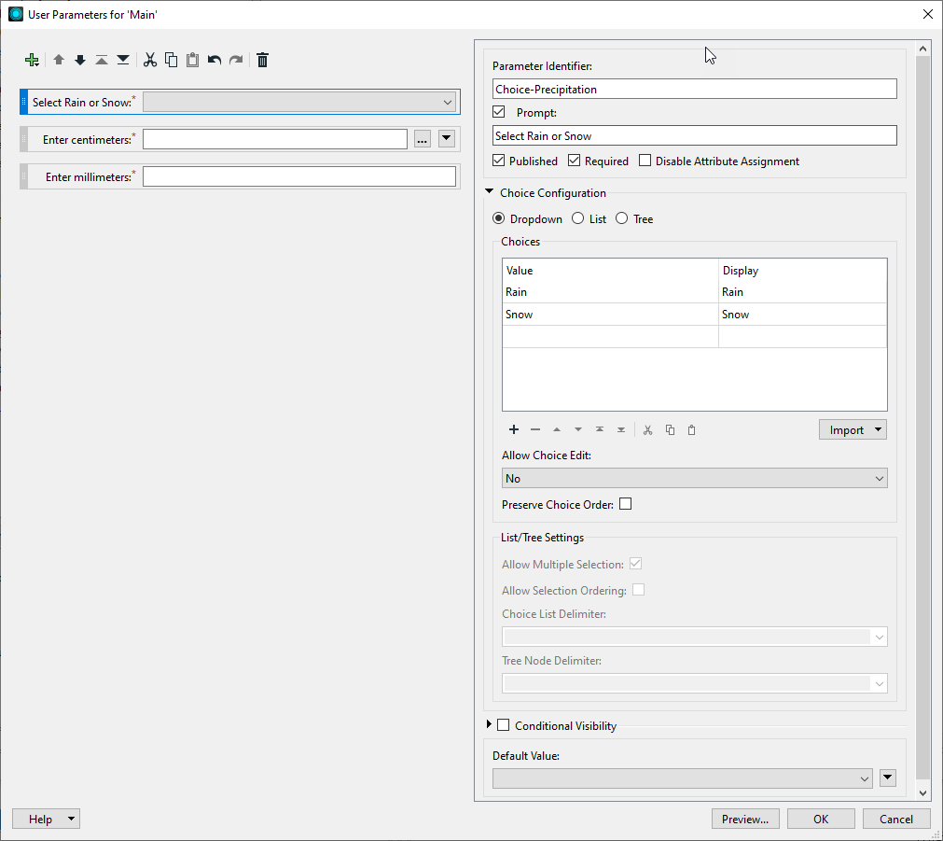Expand the Conditional Visibility section
Screen dimensions: 943x841
click(x=489, y=725)
